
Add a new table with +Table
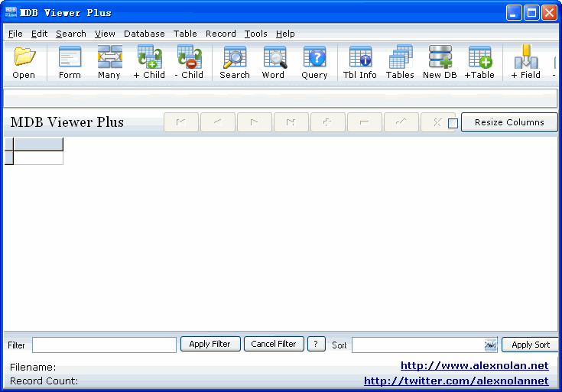click(479, 62)
